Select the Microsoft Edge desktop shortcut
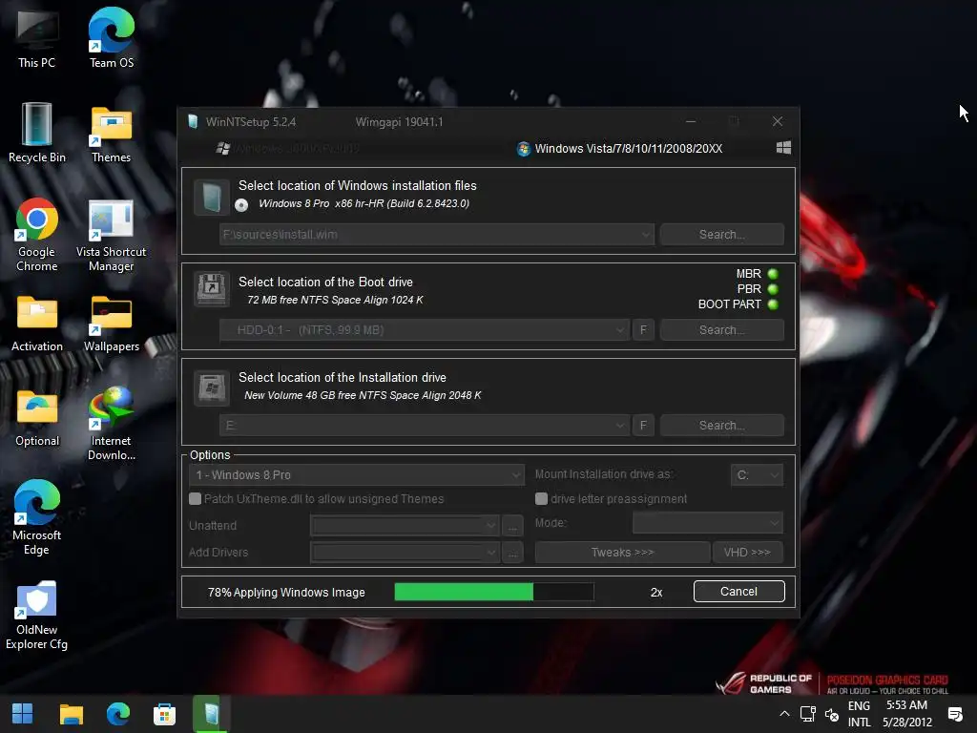Screen dimensions: 977x733 click(x=37, y=516)
